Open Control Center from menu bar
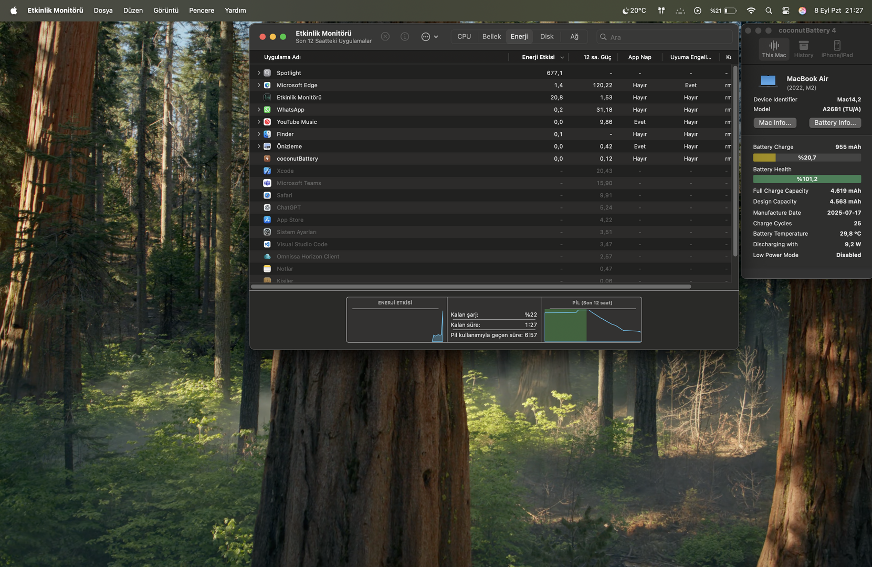This screenshot has width=872, height=567. pos(786,10)
